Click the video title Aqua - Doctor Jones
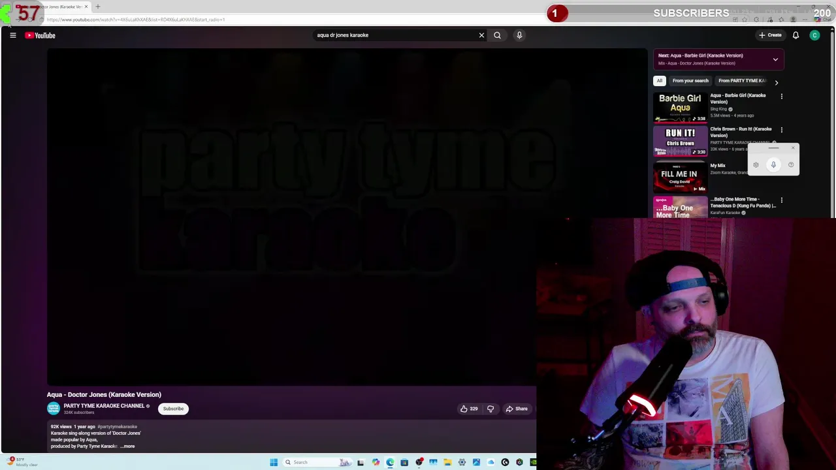The width and height of the screenshot is (836, 470). tap(104, 394)
